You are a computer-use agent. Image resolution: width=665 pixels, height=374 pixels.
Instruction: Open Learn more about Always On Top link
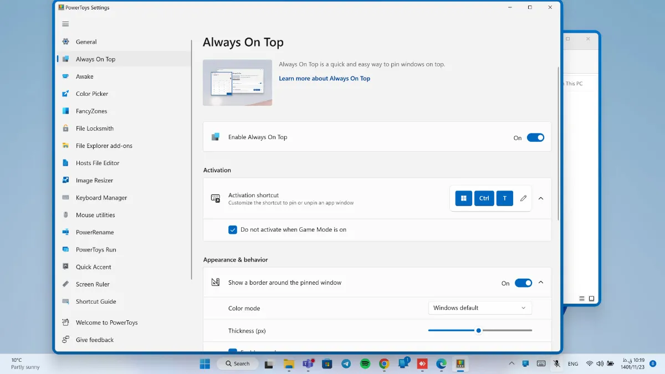(x=324, y=79)
